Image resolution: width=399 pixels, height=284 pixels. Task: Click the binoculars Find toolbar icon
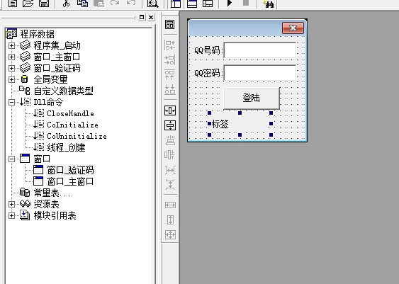tap(269, 4)
